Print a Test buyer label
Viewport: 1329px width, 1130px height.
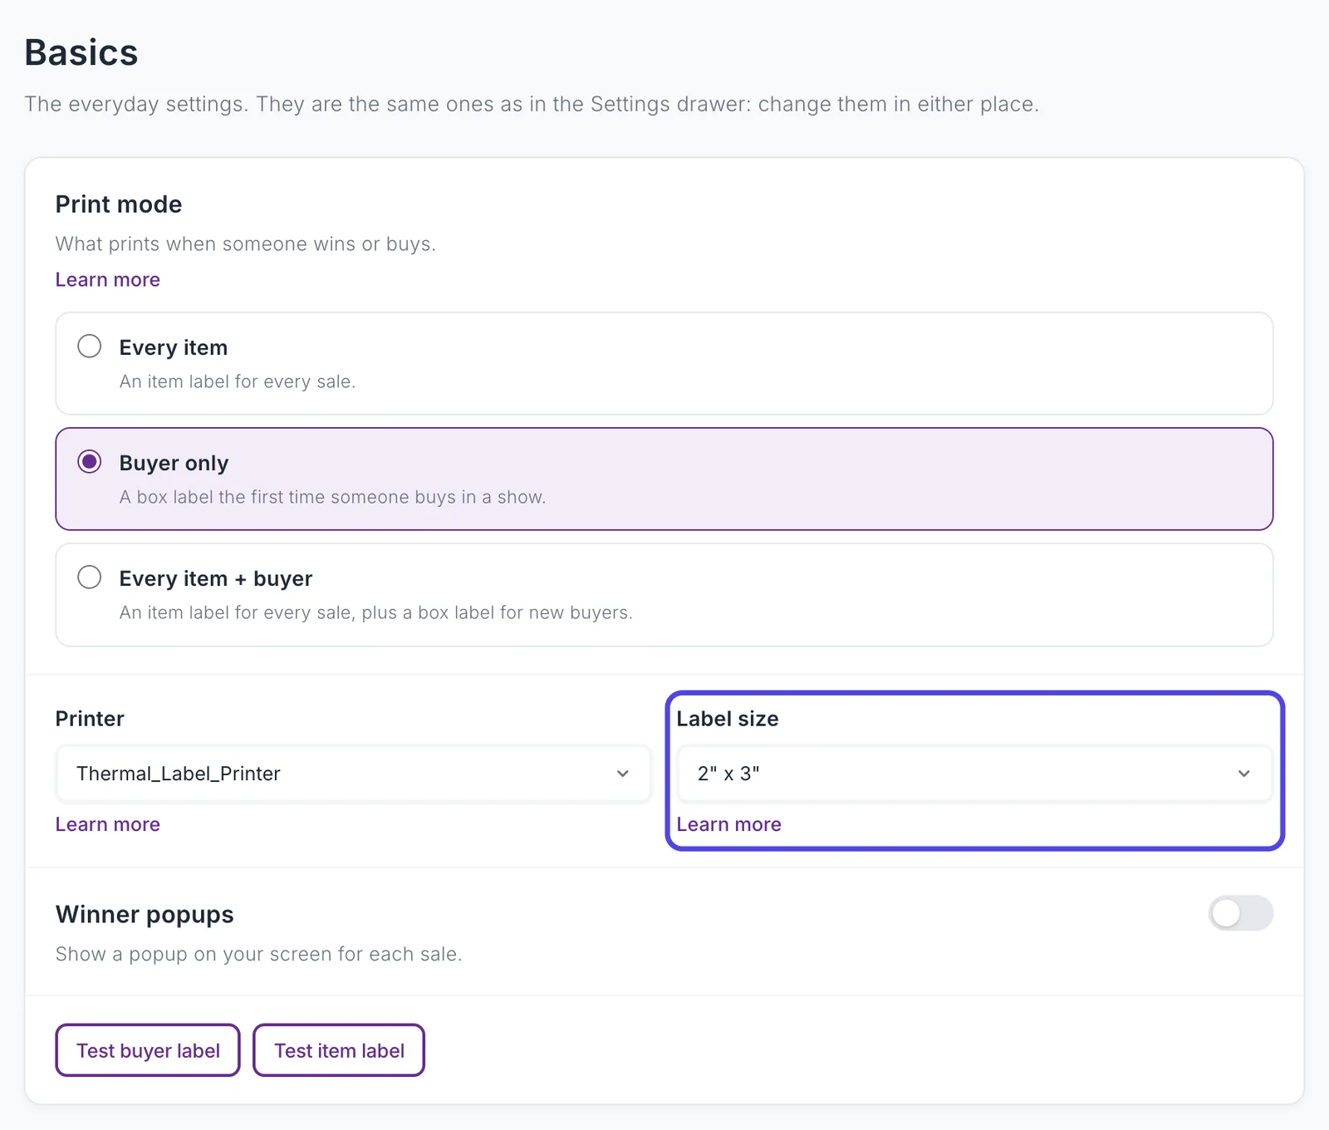point(148,1050)
